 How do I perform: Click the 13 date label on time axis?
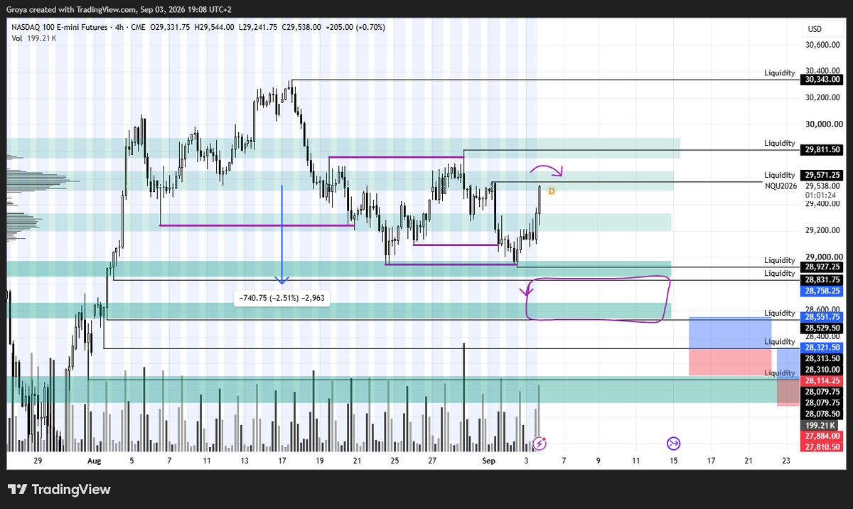coord(245,461)
